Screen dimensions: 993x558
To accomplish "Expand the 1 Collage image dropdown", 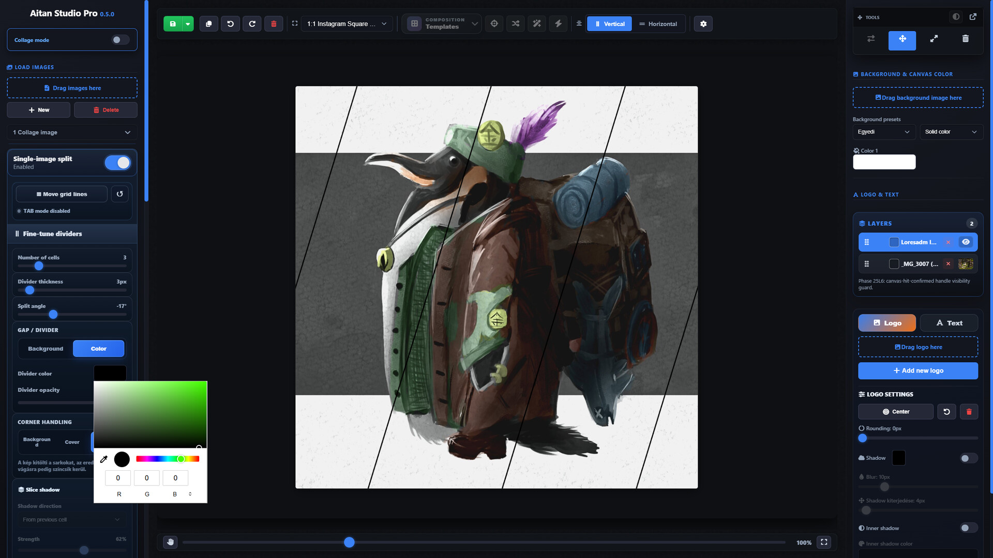I will pos(72,132).
